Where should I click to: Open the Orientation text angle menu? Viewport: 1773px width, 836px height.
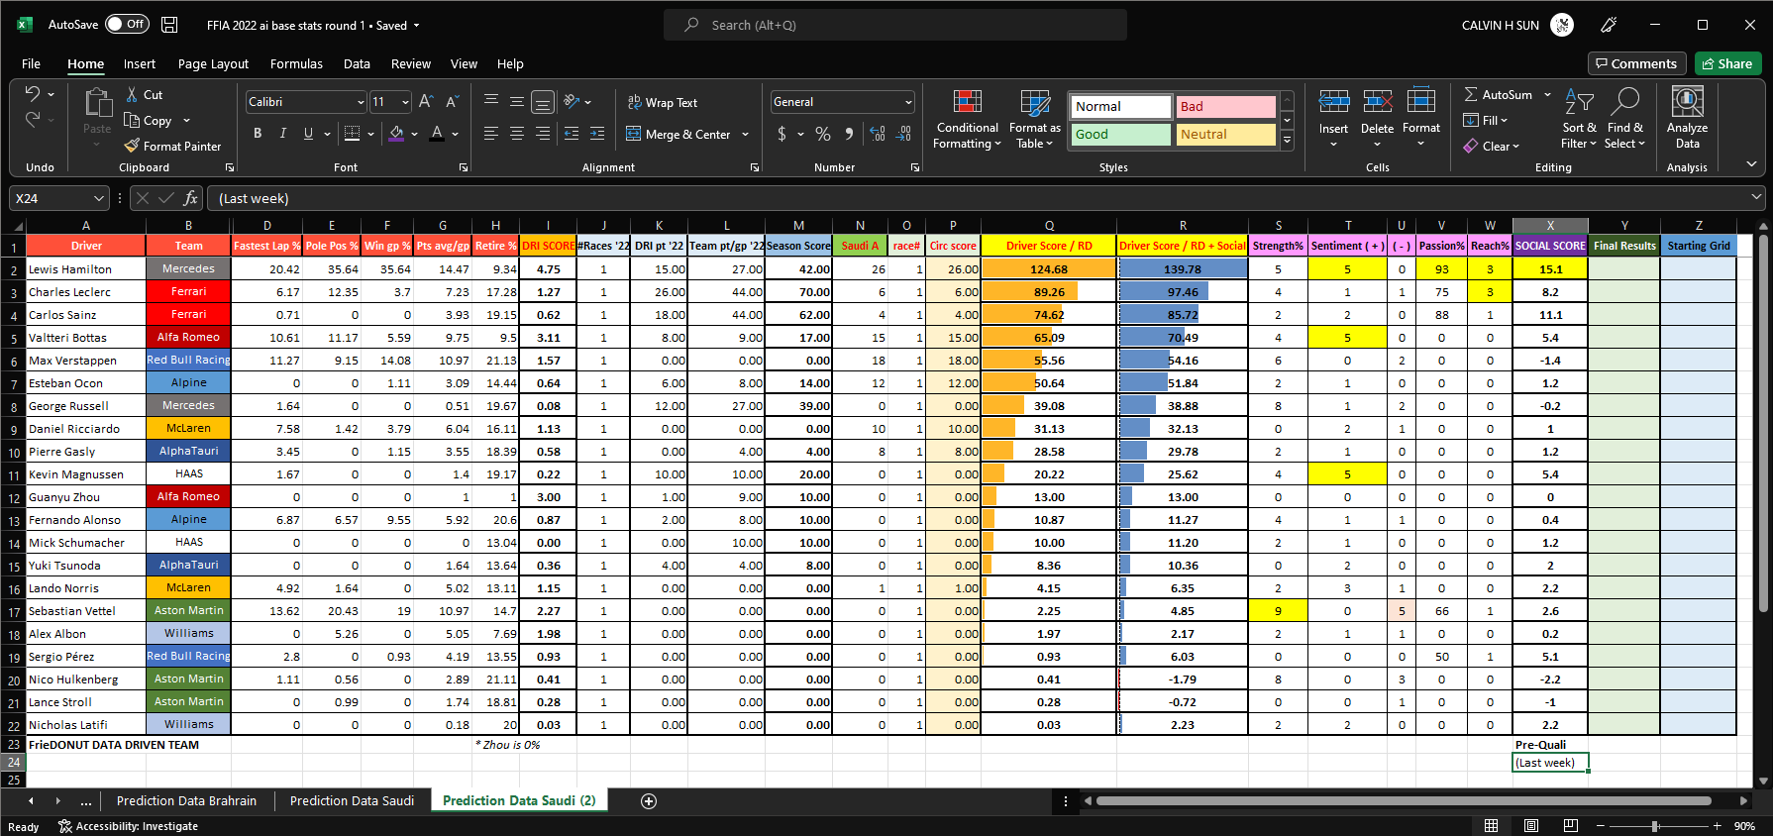click(576, 101)
